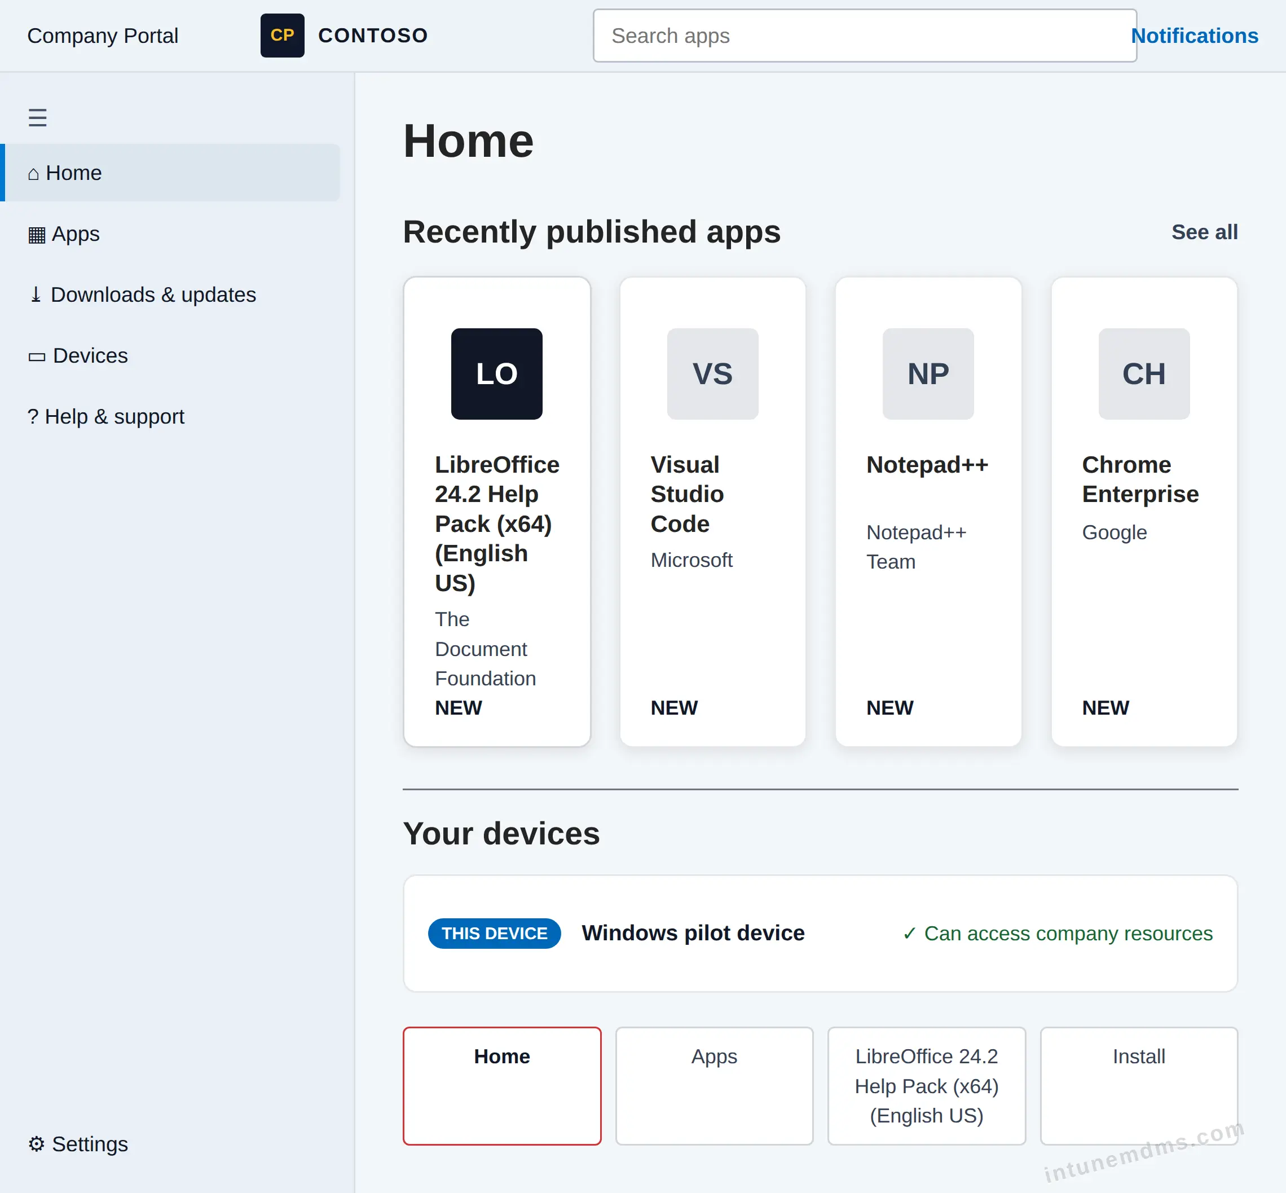The width and height of the screenshot is (1286, 1193).
Task: Select the LibreOffice 24.2 Help Pack tile
Action: pyautogui.click(x=926, y=1086)
